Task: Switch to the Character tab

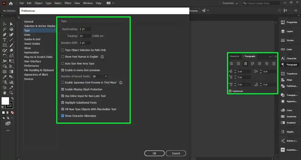Action: [x=234, y=56]
